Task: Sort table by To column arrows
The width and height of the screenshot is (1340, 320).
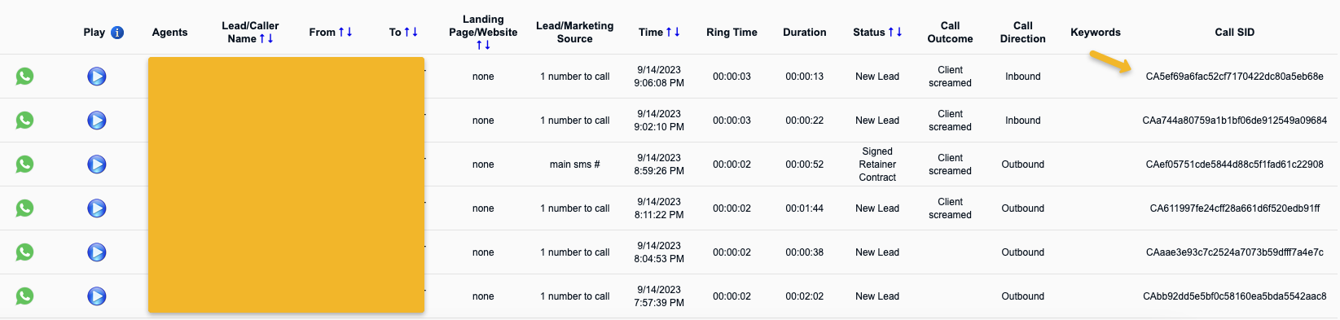Action: coord(411,32)
